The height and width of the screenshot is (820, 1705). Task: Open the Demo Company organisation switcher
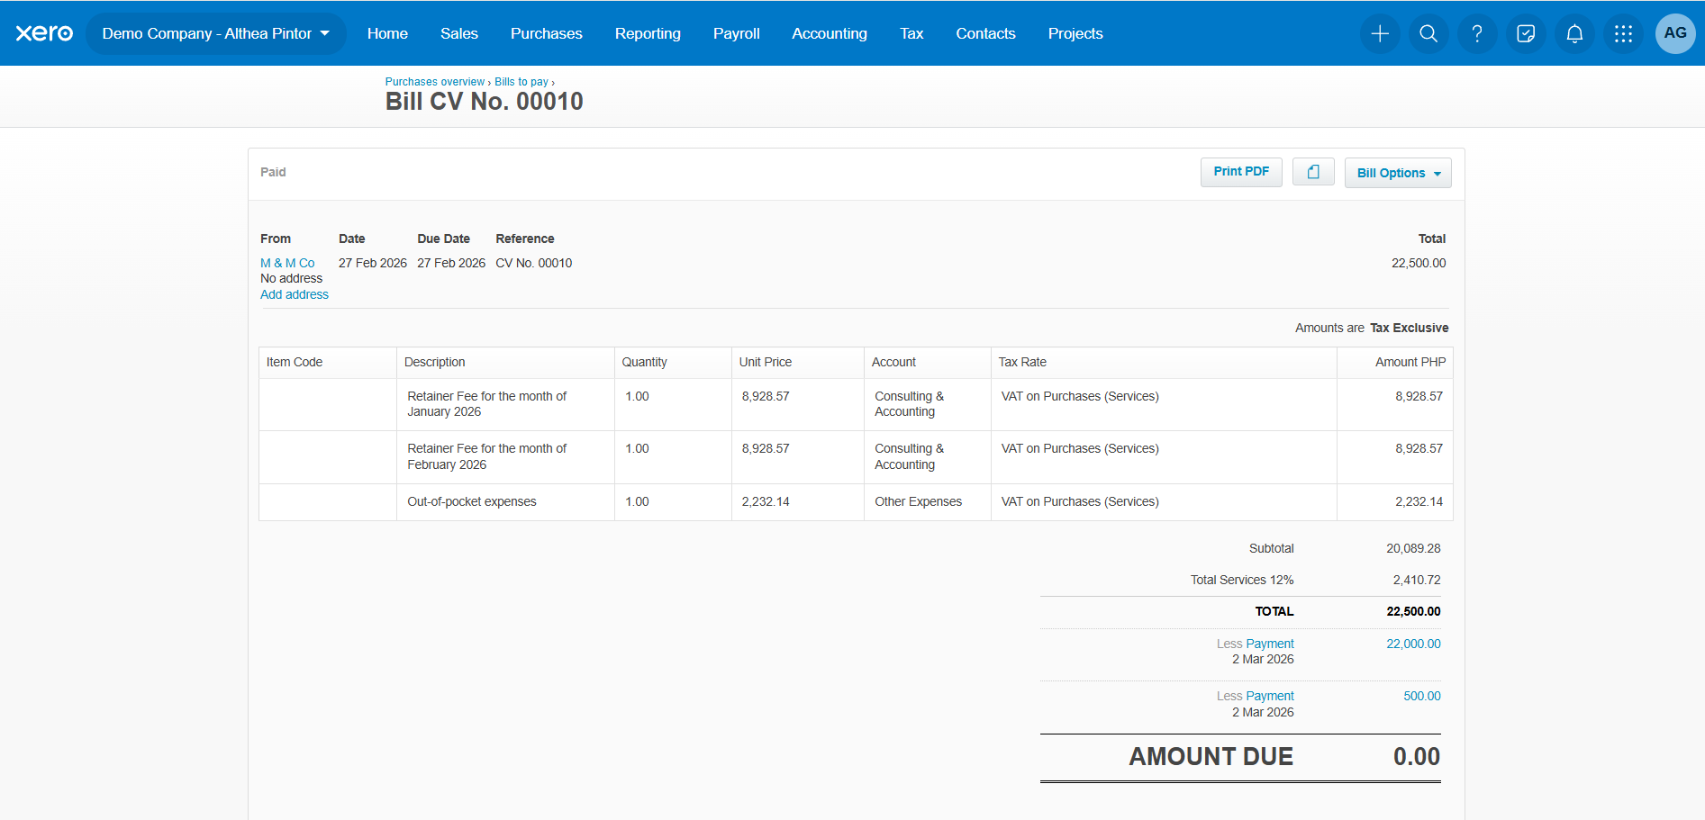(x=216, y=34)
